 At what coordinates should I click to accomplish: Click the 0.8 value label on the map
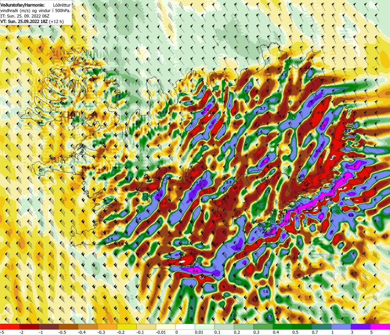click(x=138, y=122)
